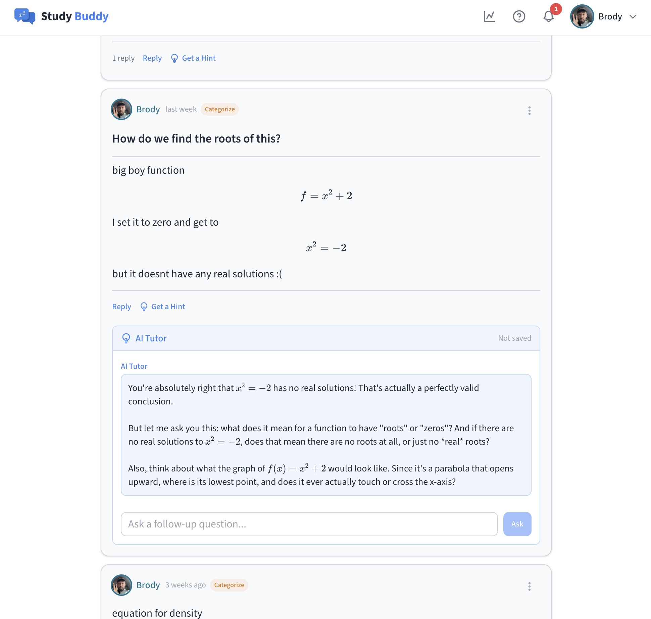Open the Get a Hint lightbulb near '1 reply'
This screenshot has height=619, width=651.
(174, 58)
